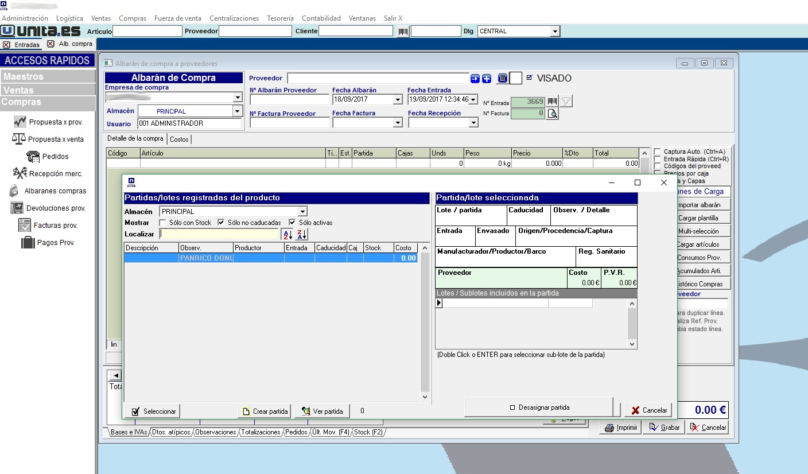
Task: Click the barcode icon in the top toolbar
Action: (x=403, y=31)
